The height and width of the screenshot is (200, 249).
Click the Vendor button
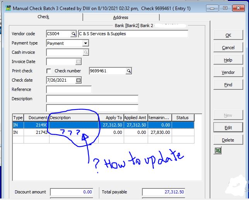tap(228, 72)
